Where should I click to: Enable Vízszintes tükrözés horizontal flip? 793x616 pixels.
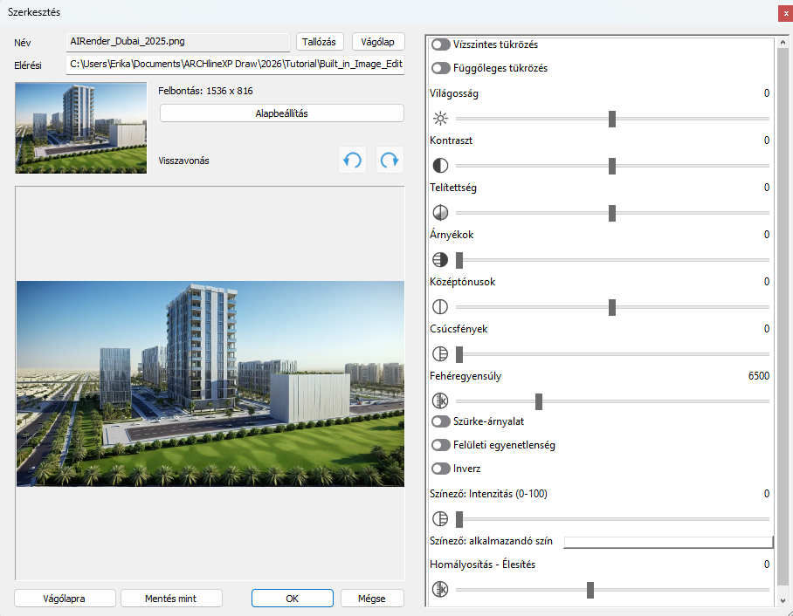pos(441,44)
